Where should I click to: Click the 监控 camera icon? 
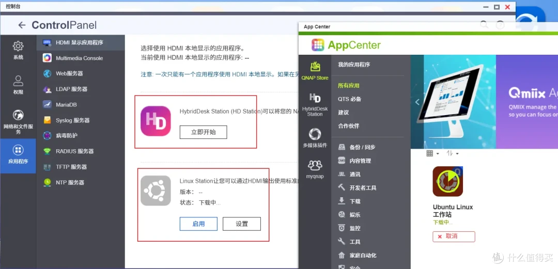pos(342,228)
